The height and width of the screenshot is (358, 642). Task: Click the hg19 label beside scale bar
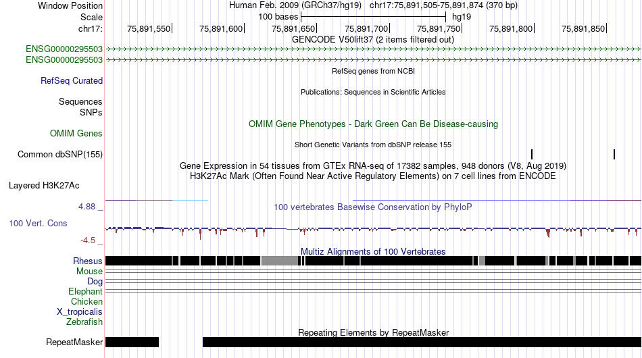(x=462, y=17)
